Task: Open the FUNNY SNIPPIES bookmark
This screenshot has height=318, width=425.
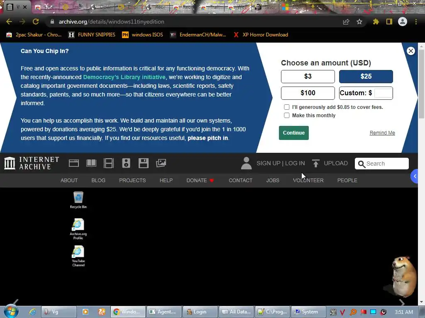Action: 92,35
